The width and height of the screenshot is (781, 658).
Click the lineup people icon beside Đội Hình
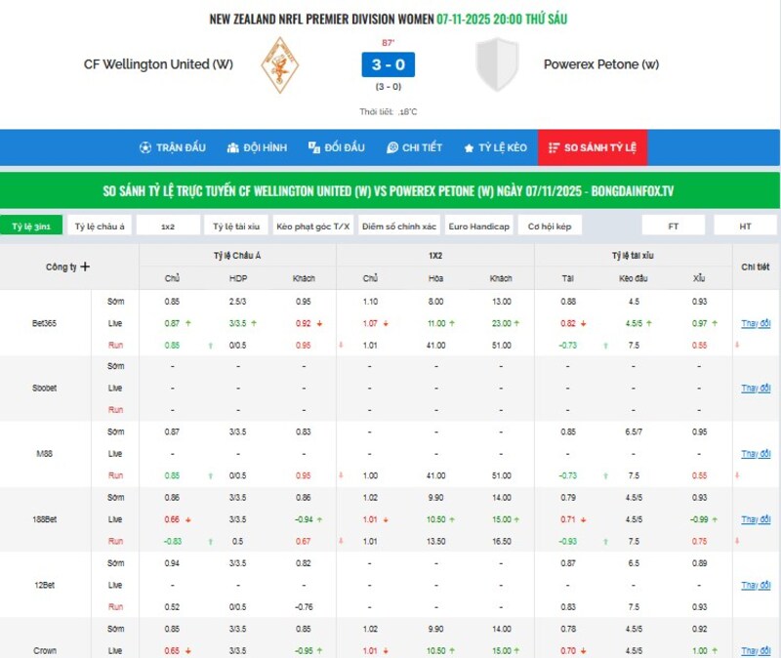coord(233,147)
